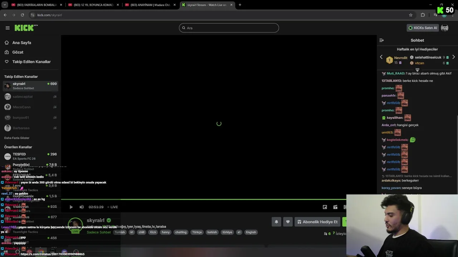The width and height of the screenshot is (458, 257).
Task: Click the KICK logo
Action: point(26,28)
